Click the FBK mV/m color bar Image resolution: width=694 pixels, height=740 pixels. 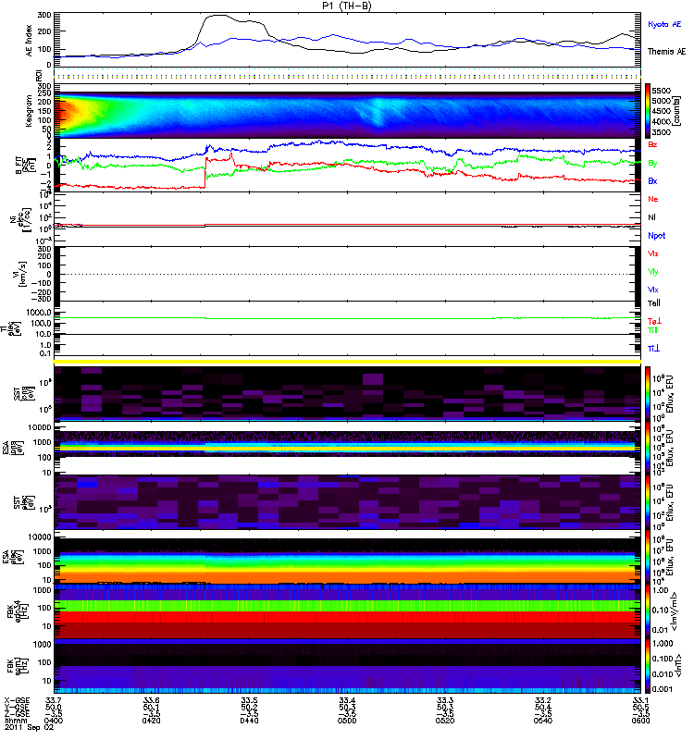tap(648, 611)
